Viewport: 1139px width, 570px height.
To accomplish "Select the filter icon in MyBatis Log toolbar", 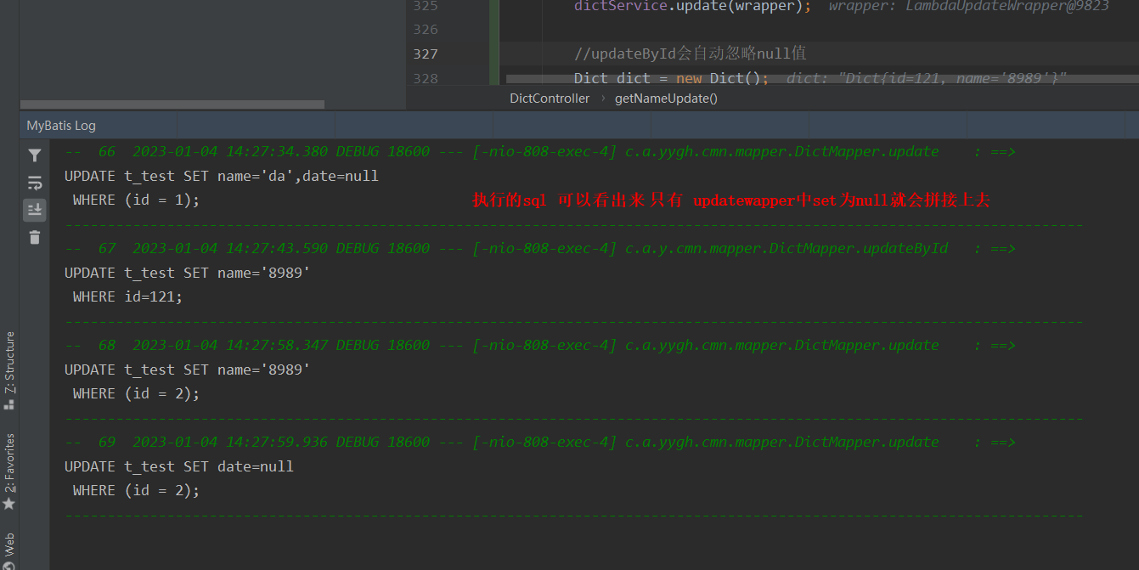I will 34,155.
